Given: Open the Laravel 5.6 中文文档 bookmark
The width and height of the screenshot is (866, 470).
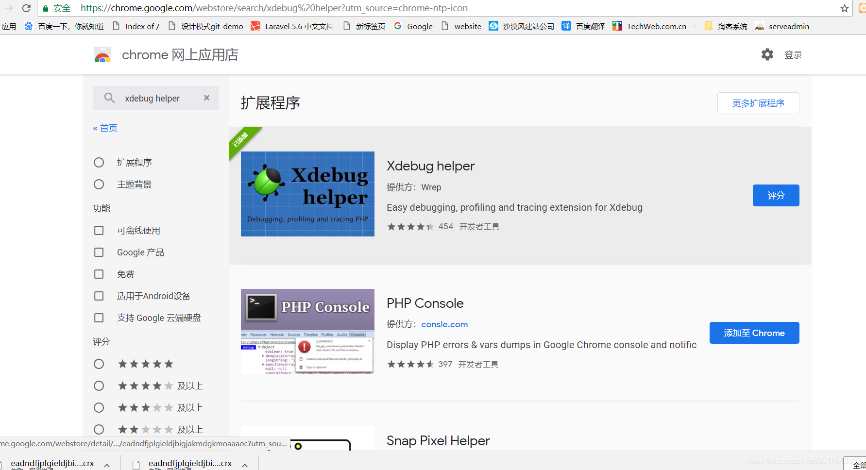Looking at the screenshot, I should pyautogui.click(x=292, y=26).
